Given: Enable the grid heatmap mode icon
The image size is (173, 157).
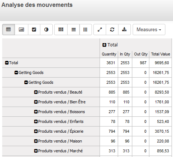Looking at the screenshot, I should [x=61, y=29].
